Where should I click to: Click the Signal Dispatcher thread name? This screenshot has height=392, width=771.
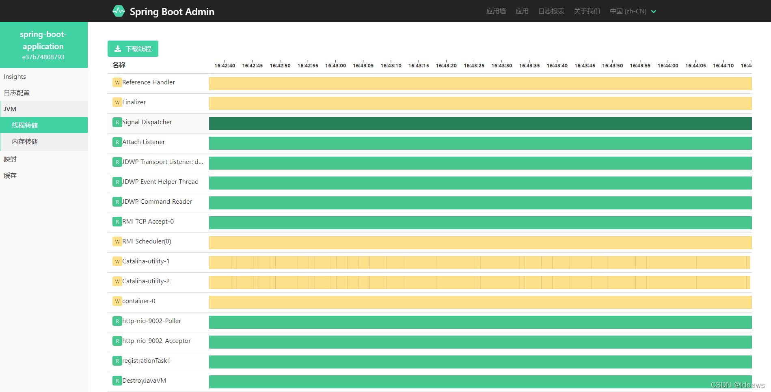(x=147, y=122)
